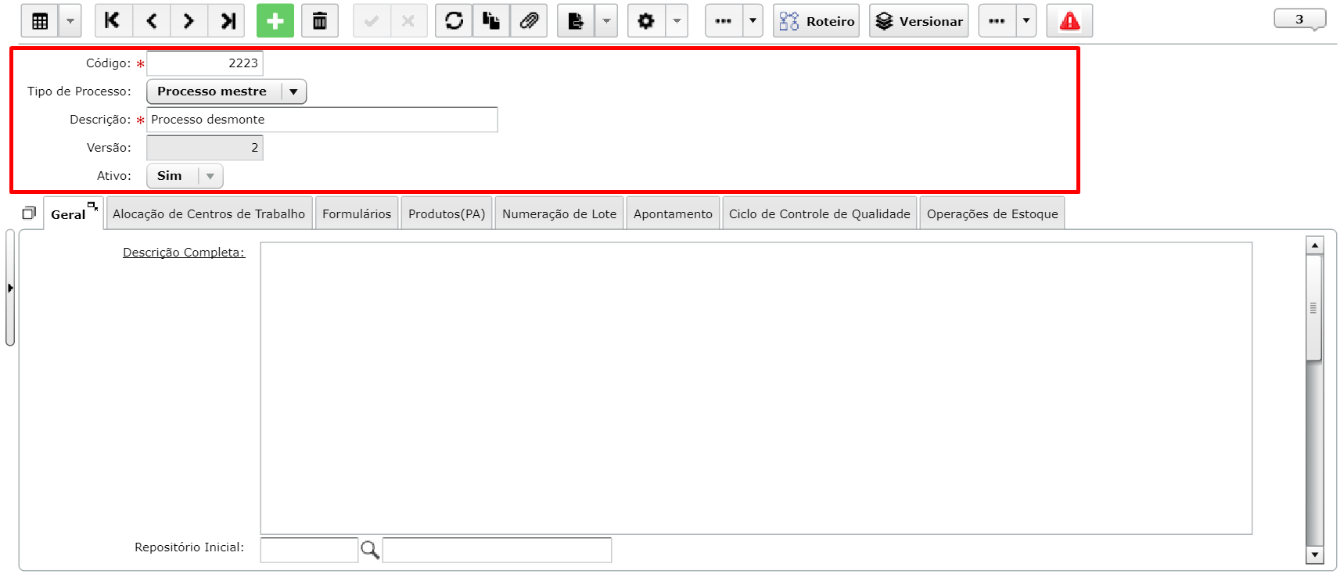The height and width of the screenshot is (574, 1340).
Task: Switch to Numeração de Lote tab
Action: point(559,214)
